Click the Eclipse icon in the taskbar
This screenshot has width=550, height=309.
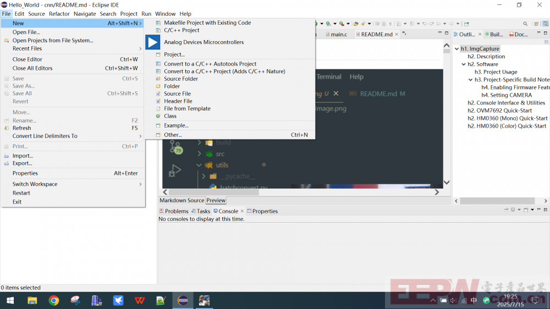tap(183, 301)
